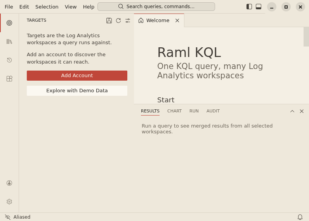
Task: Maximize the application window
Action: 286,7
